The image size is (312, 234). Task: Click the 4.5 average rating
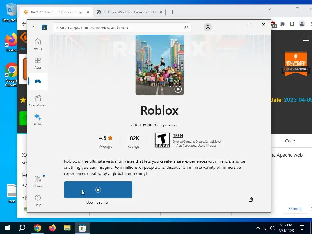point(106,138)
